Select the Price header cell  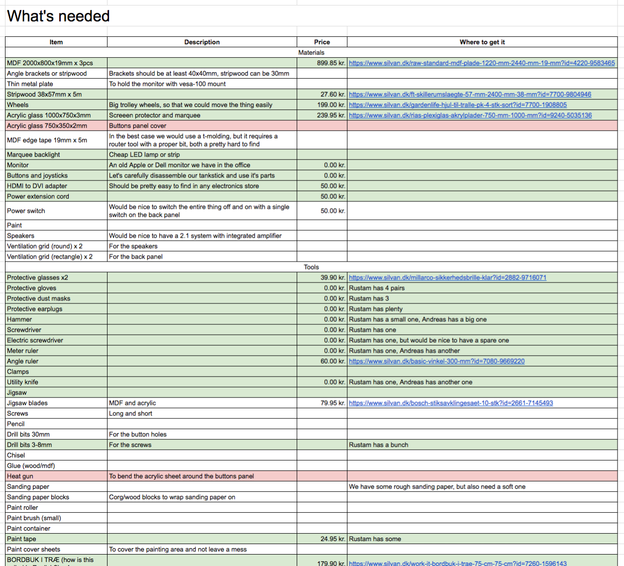[322, 42]
